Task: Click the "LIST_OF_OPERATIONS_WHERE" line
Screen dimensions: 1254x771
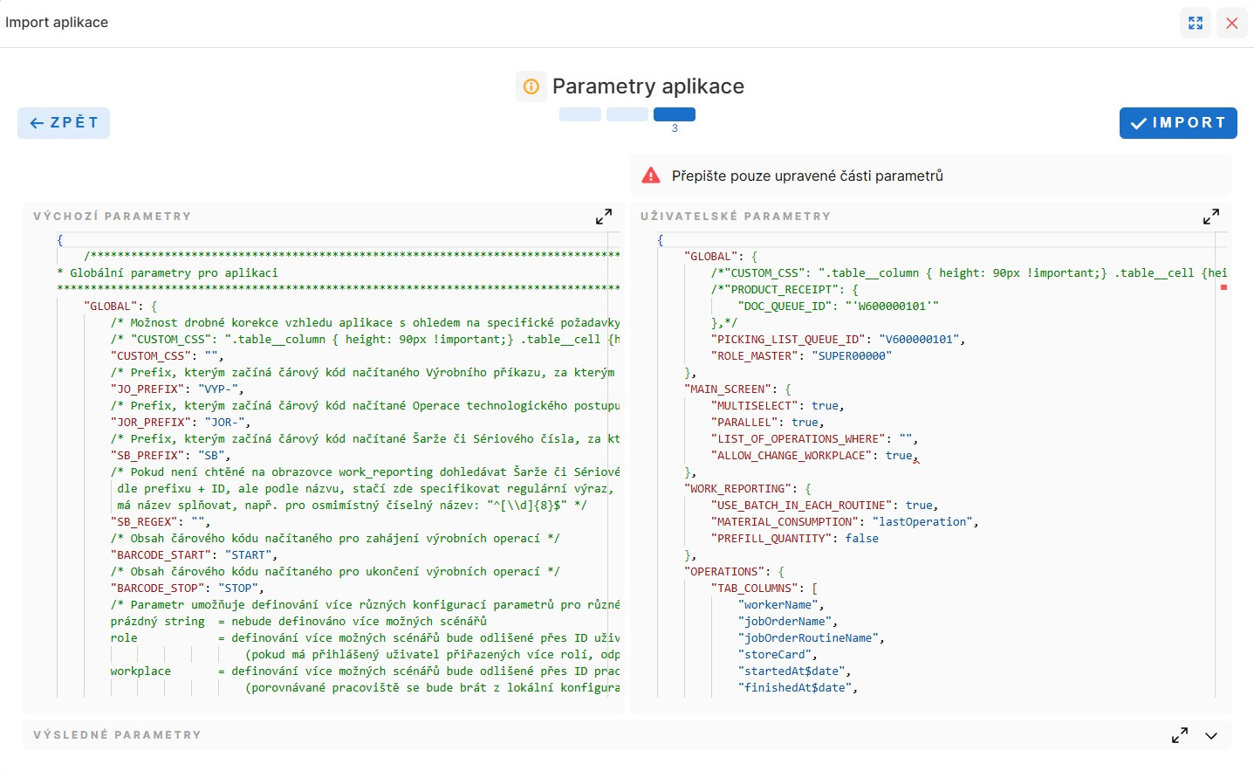Action: pyautogui.click(x=814, y=439)
